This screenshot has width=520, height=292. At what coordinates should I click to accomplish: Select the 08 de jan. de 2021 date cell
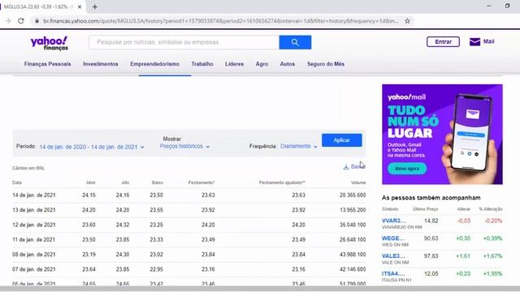(34, 254)
